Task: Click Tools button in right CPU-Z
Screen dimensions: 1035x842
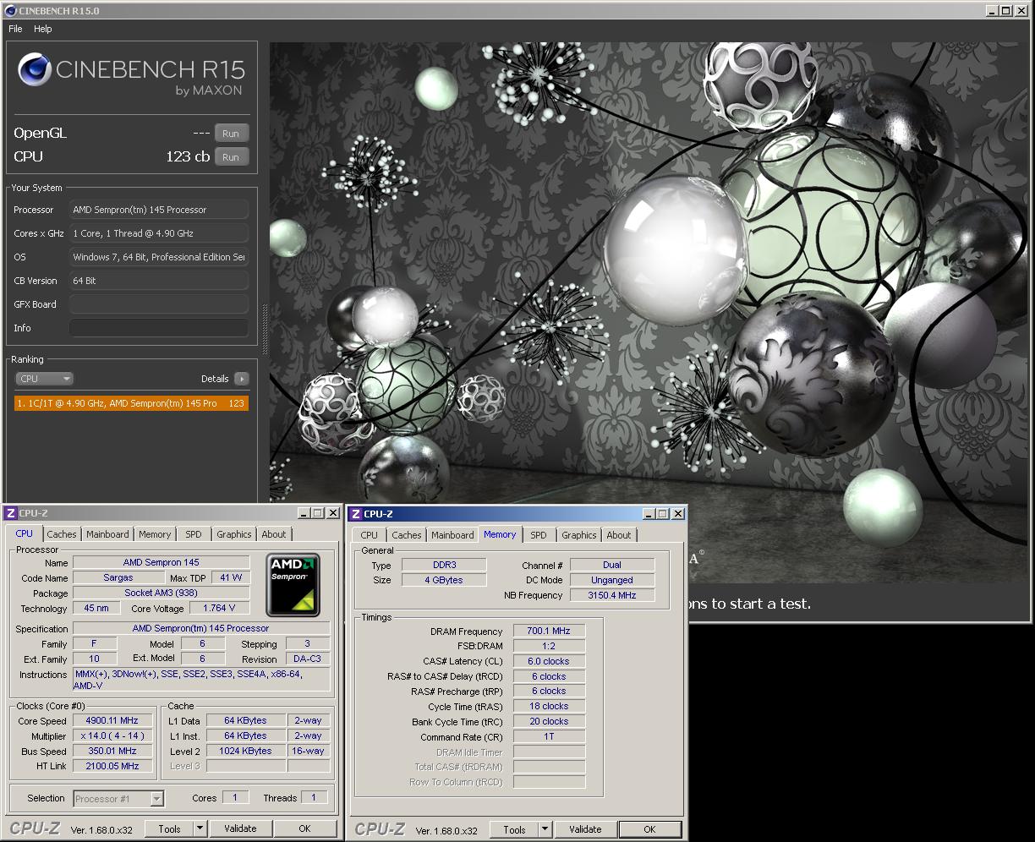Action: click(515, 830)
